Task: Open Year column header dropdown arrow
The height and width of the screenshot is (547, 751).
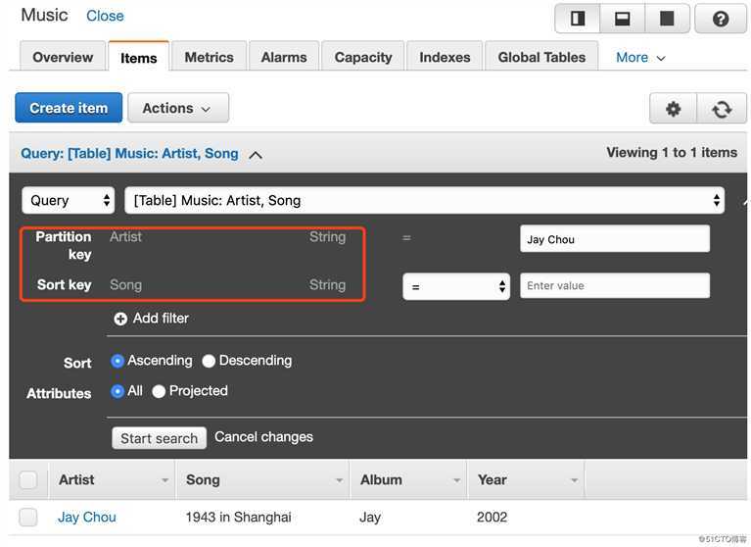Action: click(574, 480)
